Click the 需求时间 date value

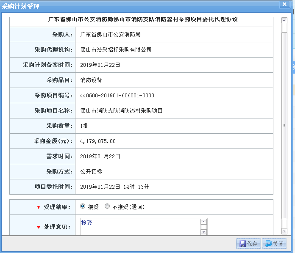tap(100, 156)
